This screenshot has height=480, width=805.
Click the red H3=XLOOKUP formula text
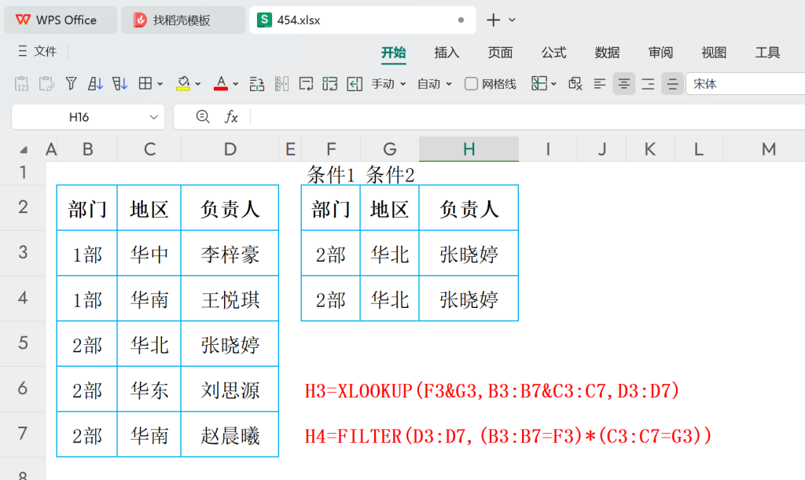pos(492,390)
